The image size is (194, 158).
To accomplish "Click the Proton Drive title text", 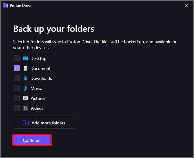I will 20,6.
